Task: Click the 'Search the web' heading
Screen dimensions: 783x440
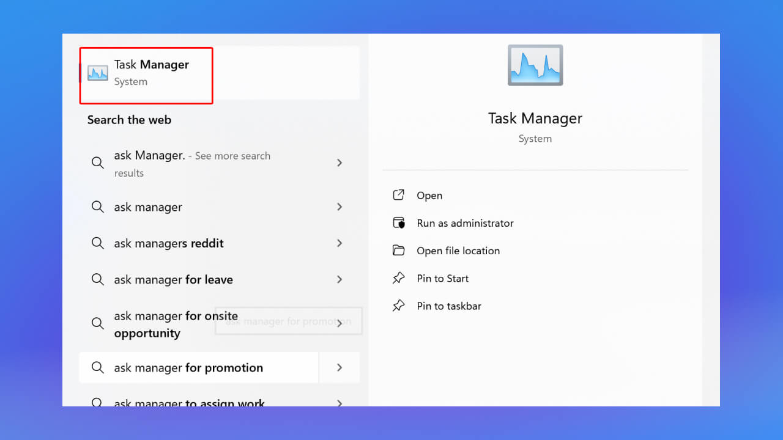Action: coord(129,120)
